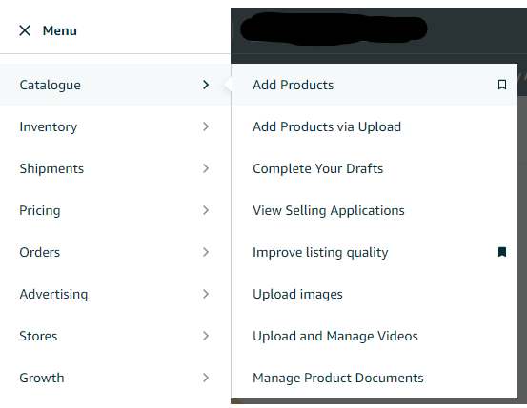
Task: Expand the Shipments chevron arrow
Action: coord(206,168)
